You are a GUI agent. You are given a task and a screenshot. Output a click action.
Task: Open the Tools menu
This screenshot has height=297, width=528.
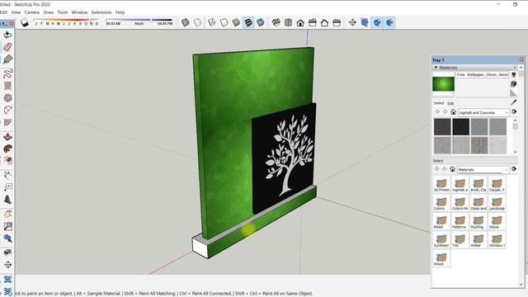[x=63, y=12]
